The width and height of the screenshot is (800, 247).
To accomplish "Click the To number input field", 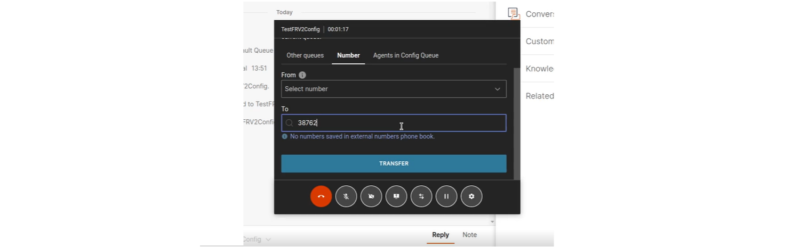I will 400,123.
